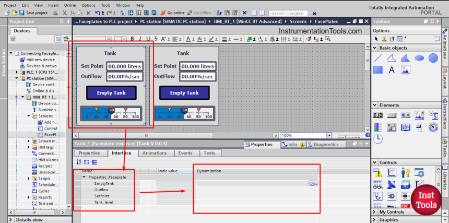
Task: Collapse the Project tree panel arrow
Action: tap(68, 21)
